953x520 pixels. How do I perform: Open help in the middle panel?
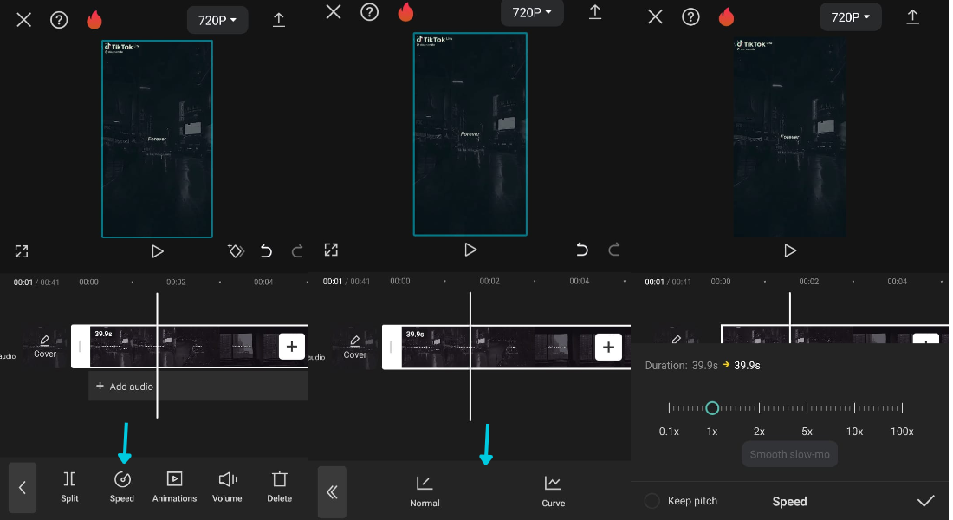click(370, 11)
